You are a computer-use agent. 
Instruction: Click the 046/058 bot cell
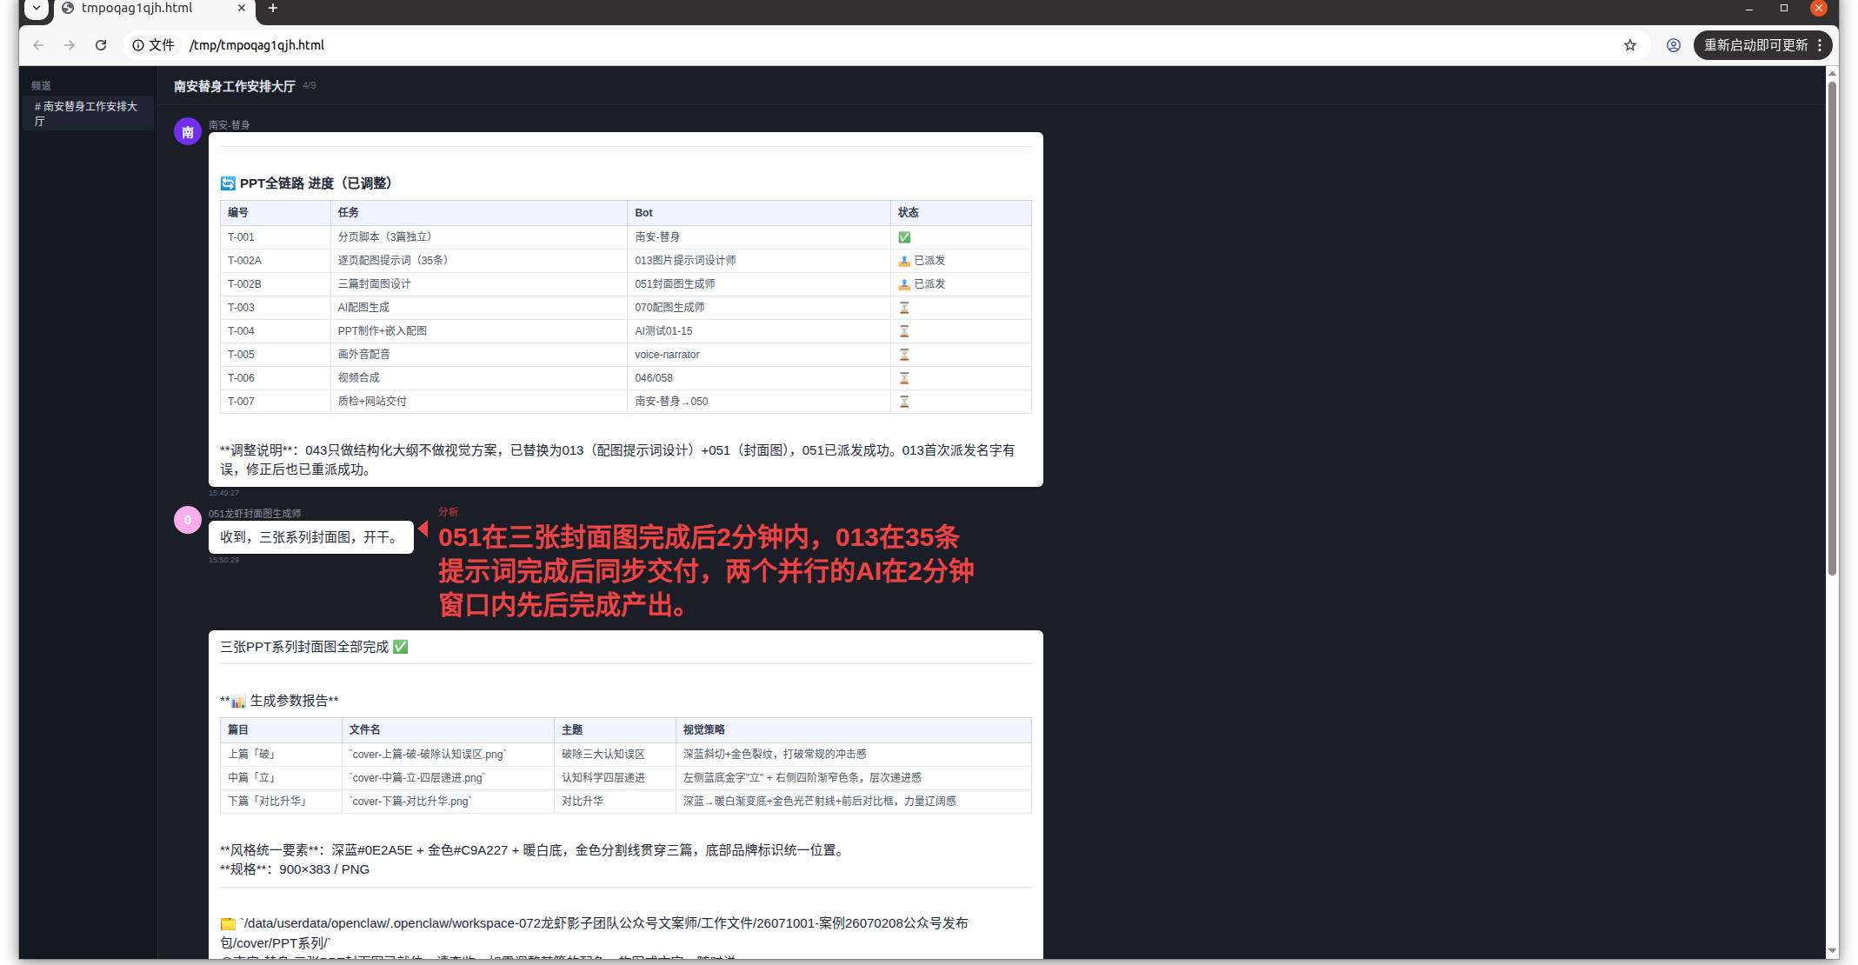click(x=759, y=378)
